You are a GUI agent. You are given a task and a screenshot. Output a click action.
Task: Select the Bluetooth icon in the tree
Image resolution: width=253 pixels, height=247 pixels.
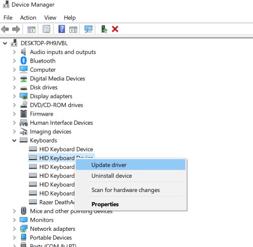pyautogui.click(x=24, y=61)
